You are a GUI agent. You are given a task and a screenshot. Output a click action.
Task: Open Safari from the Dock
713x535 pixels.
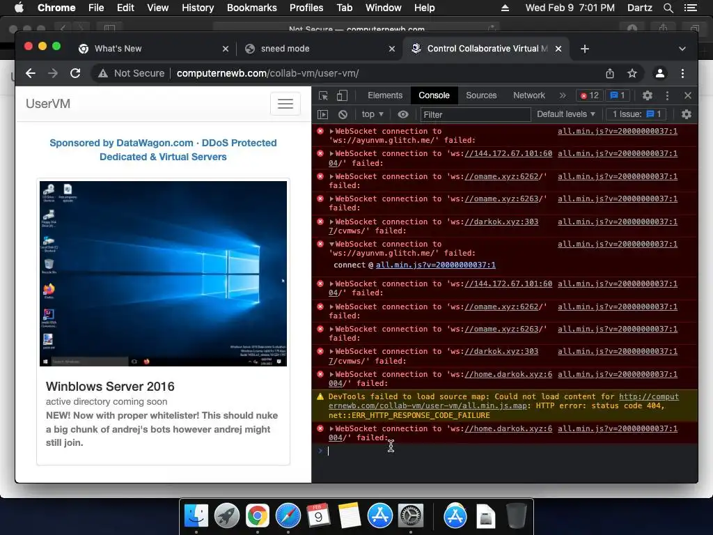288,516
